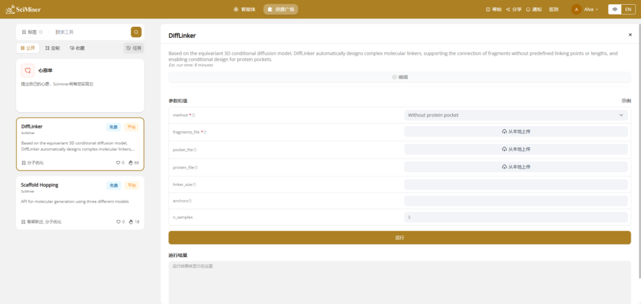Click help icon next to linker_size

[194, 185]
